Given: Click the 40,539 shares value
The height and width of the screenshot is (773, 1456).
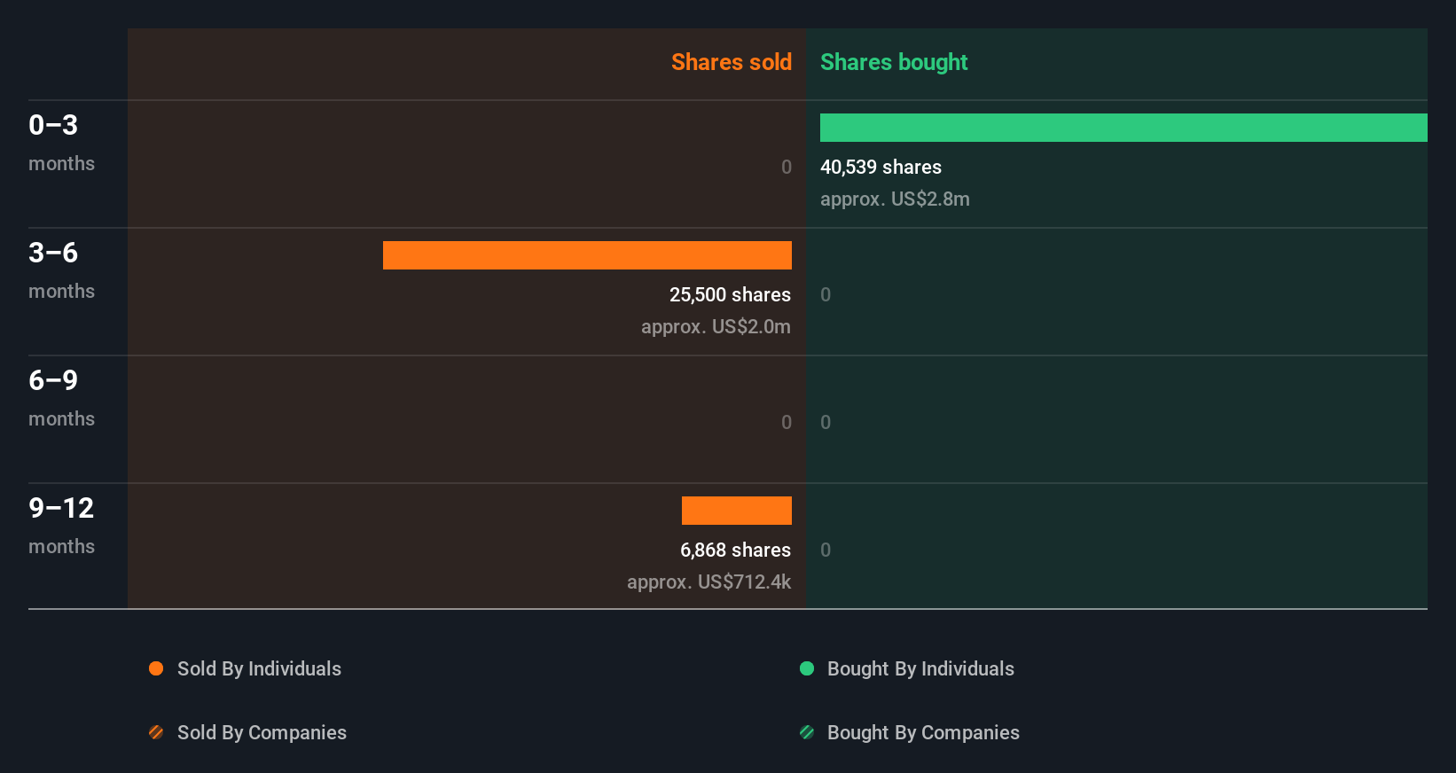Looking at the screenshot, I should point(881,167).
